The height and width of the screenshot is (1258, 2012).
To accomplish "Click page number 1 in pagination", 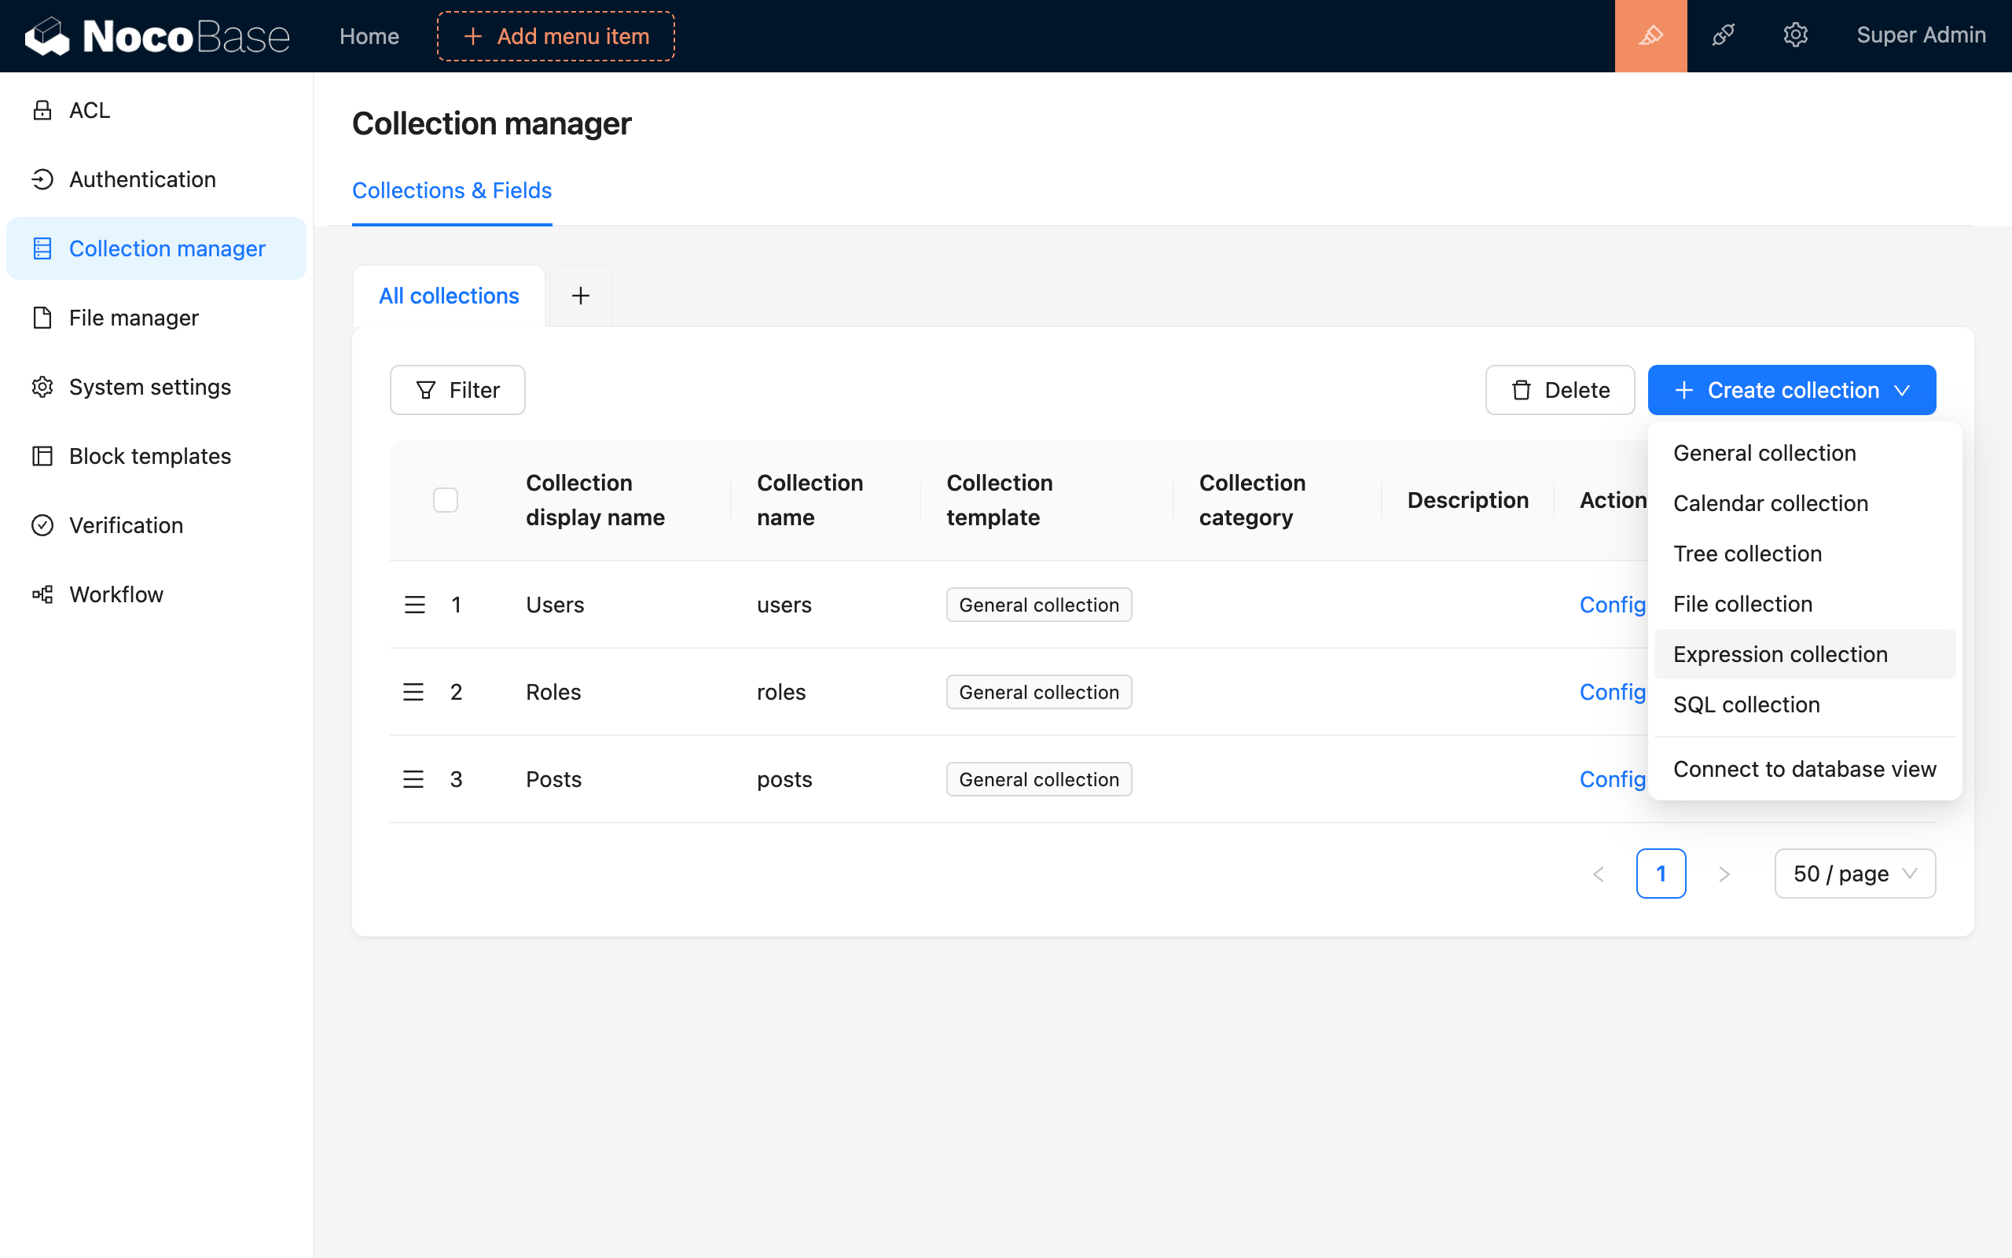I will 1661,874.
